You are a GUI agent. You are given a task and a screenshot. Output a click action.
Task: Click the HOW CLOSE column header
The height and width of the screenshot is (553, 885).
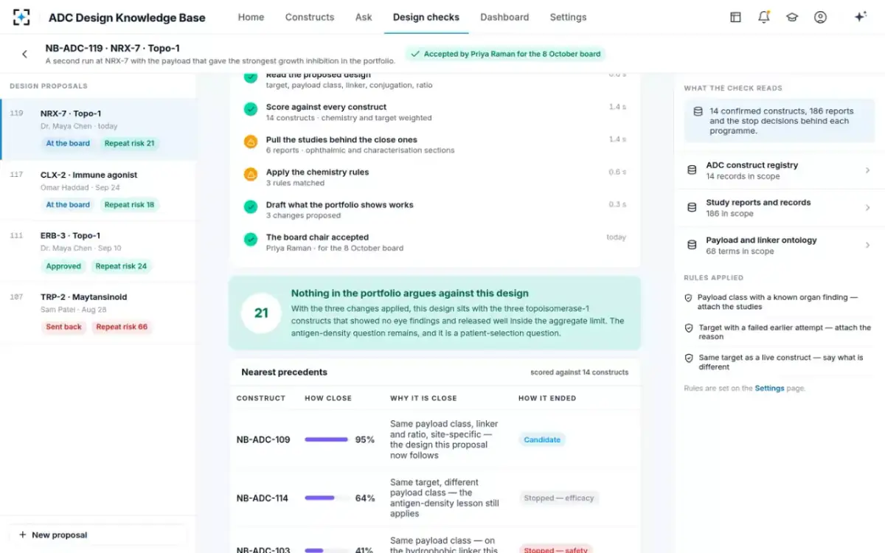click(x=328, y=398)
